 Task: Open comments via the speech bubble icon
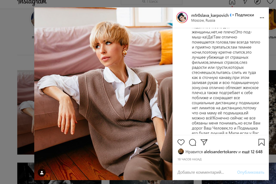(x=192, y=142)
